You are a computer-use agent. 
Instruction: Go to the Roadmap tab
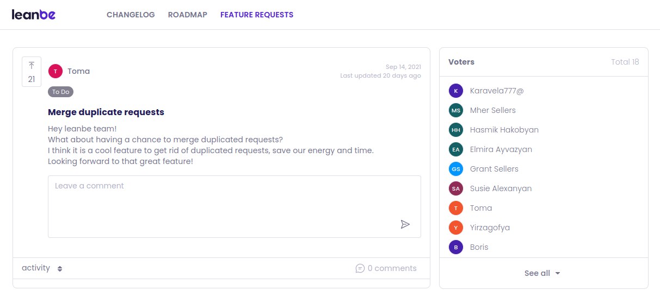pyautogui.click(x=188, y=15)
